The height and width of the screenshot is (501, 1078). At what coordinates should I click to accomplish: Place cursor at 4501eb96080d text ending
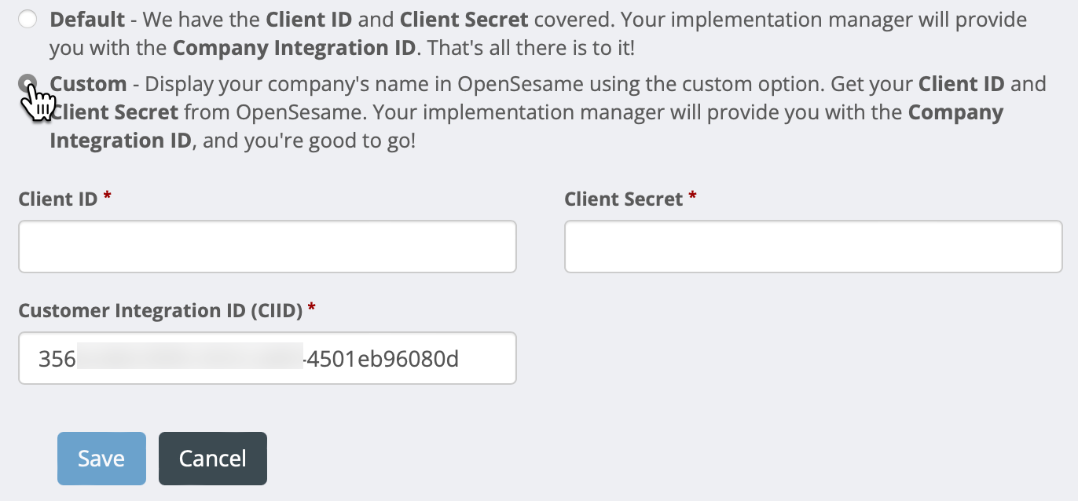point(459,360)
